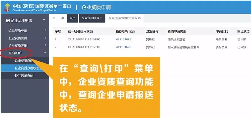Click organization code link in row 2
Screen dimensions: 251x118
coord(123,47)
